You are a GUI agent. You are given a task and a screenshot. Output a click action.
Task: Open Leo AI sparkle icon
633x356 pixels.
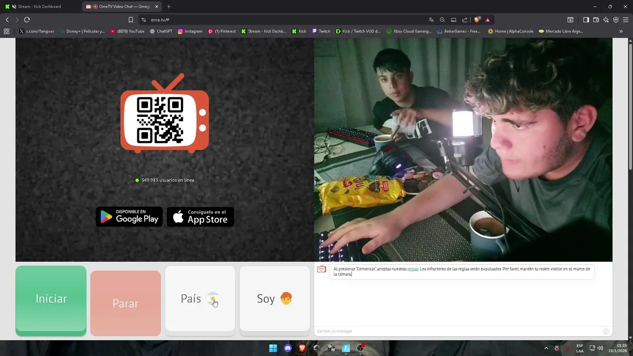tap(606, 20)
